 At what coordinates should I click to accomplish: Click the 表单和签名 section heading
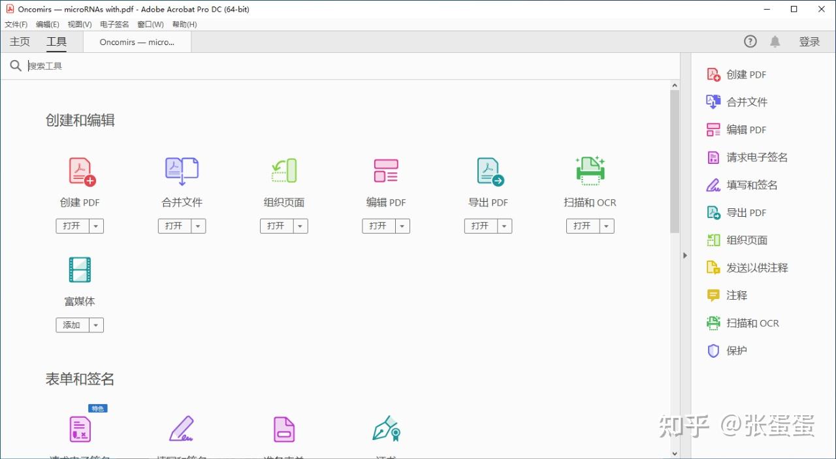click(80, 379)
